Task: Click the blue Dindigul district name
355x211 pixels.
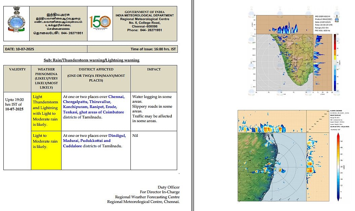Action: pyautogui.click(x=117, y=136)
